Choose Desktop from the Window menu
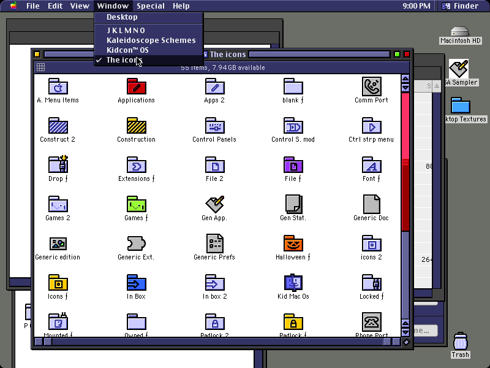 149,17
